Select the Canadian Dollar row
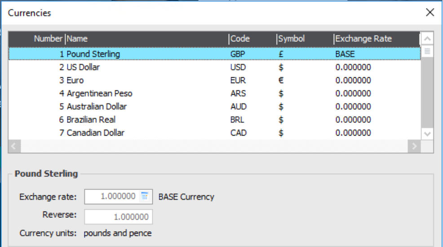 pyautogui.click(x=215, y=133)
